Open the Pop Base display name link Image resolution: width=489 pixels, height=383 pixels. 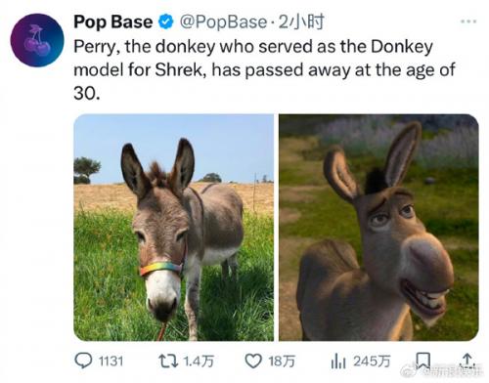click(113, 22)
